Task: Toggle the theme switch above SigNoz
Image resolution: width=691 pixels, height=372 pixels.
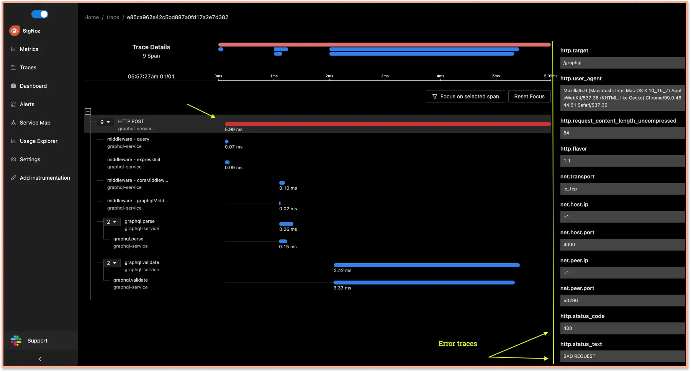Action: click(x=40, y=14)
